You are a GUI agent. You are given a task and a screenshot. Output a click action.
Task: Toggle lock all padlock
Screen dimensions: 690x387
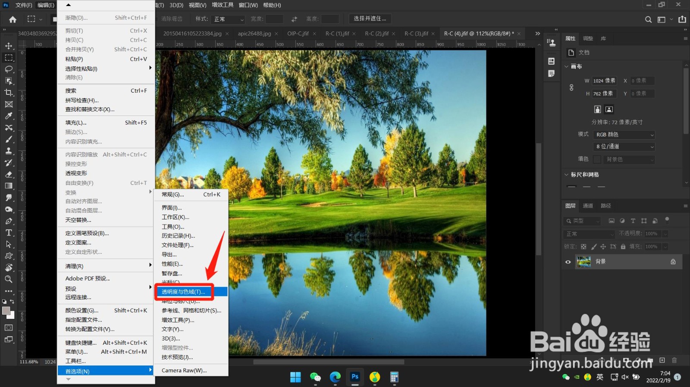point(623,247)
